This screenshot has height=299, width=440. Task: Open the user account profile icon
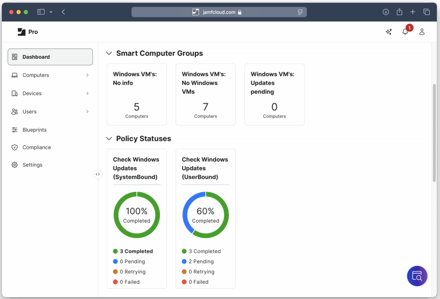422,32
